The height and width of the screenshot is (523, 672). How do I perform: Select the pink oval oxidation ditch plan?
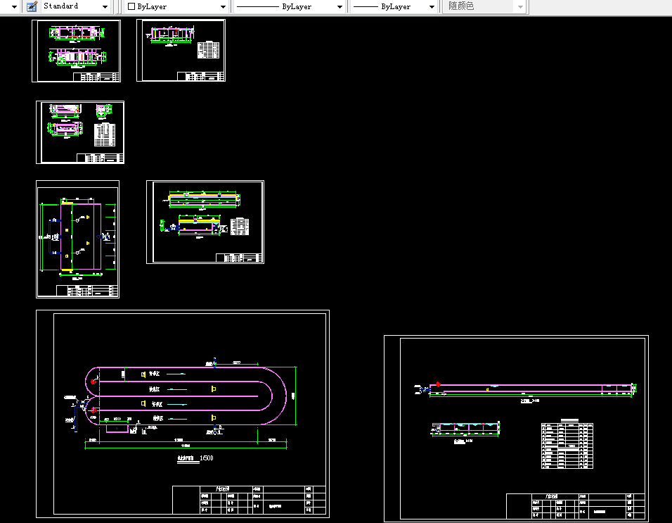[x=186, y=396]
